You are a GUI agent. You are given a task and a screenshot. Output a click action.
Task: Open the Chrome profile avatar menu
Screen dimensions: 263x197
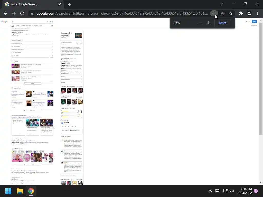(249, 13)
